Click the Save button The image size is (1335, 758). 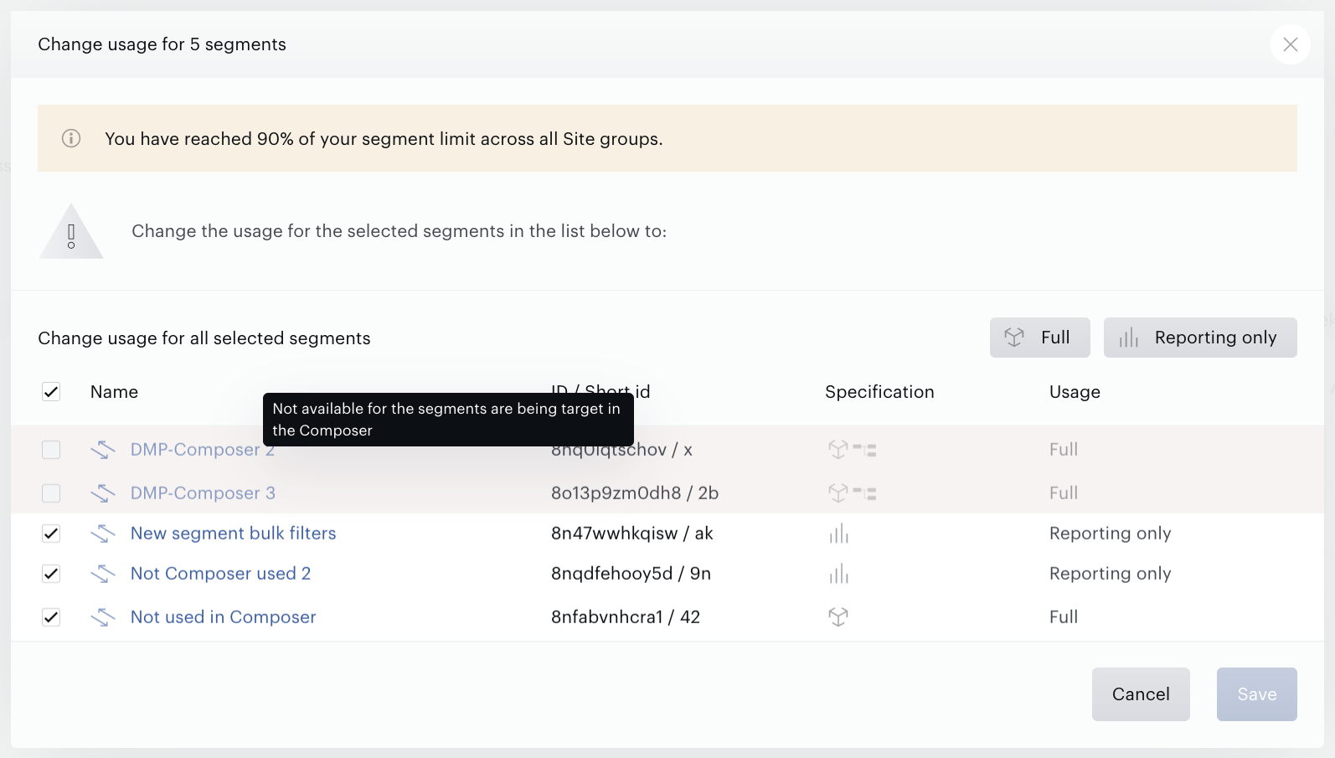[x=1257, y=694]
